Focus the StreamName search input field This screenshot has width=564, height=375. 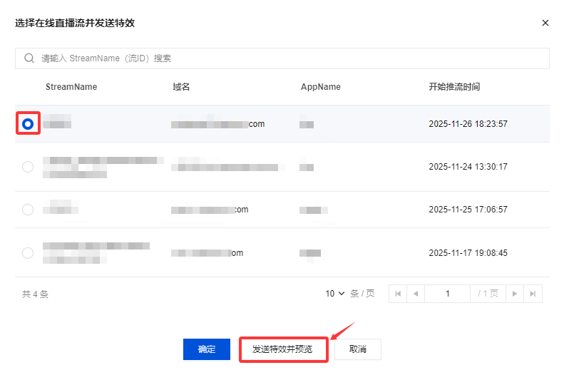click(x=285, y=58)
